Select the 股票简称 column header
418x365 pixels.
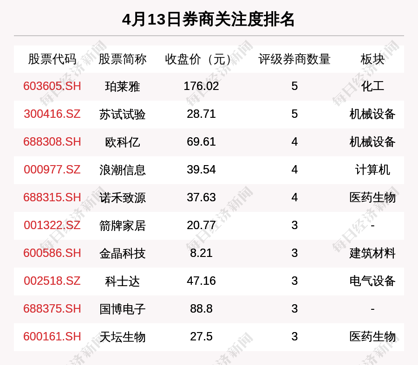[122, 59]
